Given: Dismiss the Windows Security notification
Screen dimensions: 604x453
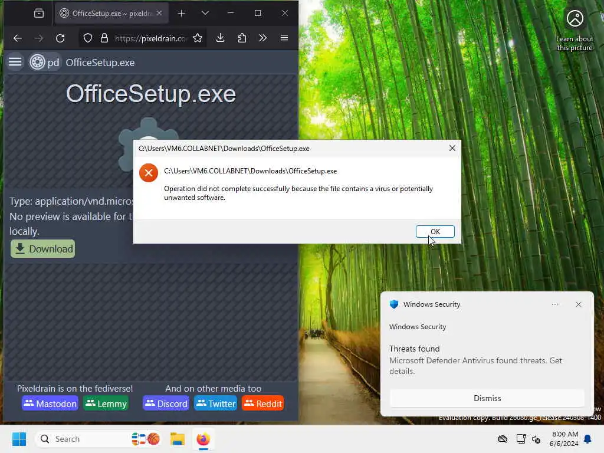Looking at the screenshot, I should (x=487, y=398).
